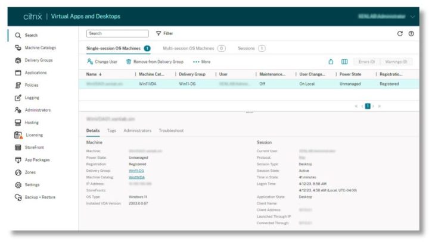This screenshot has width=429, height=245.
Task: Open the Delivery Groups section
Action: pos(38,60)
